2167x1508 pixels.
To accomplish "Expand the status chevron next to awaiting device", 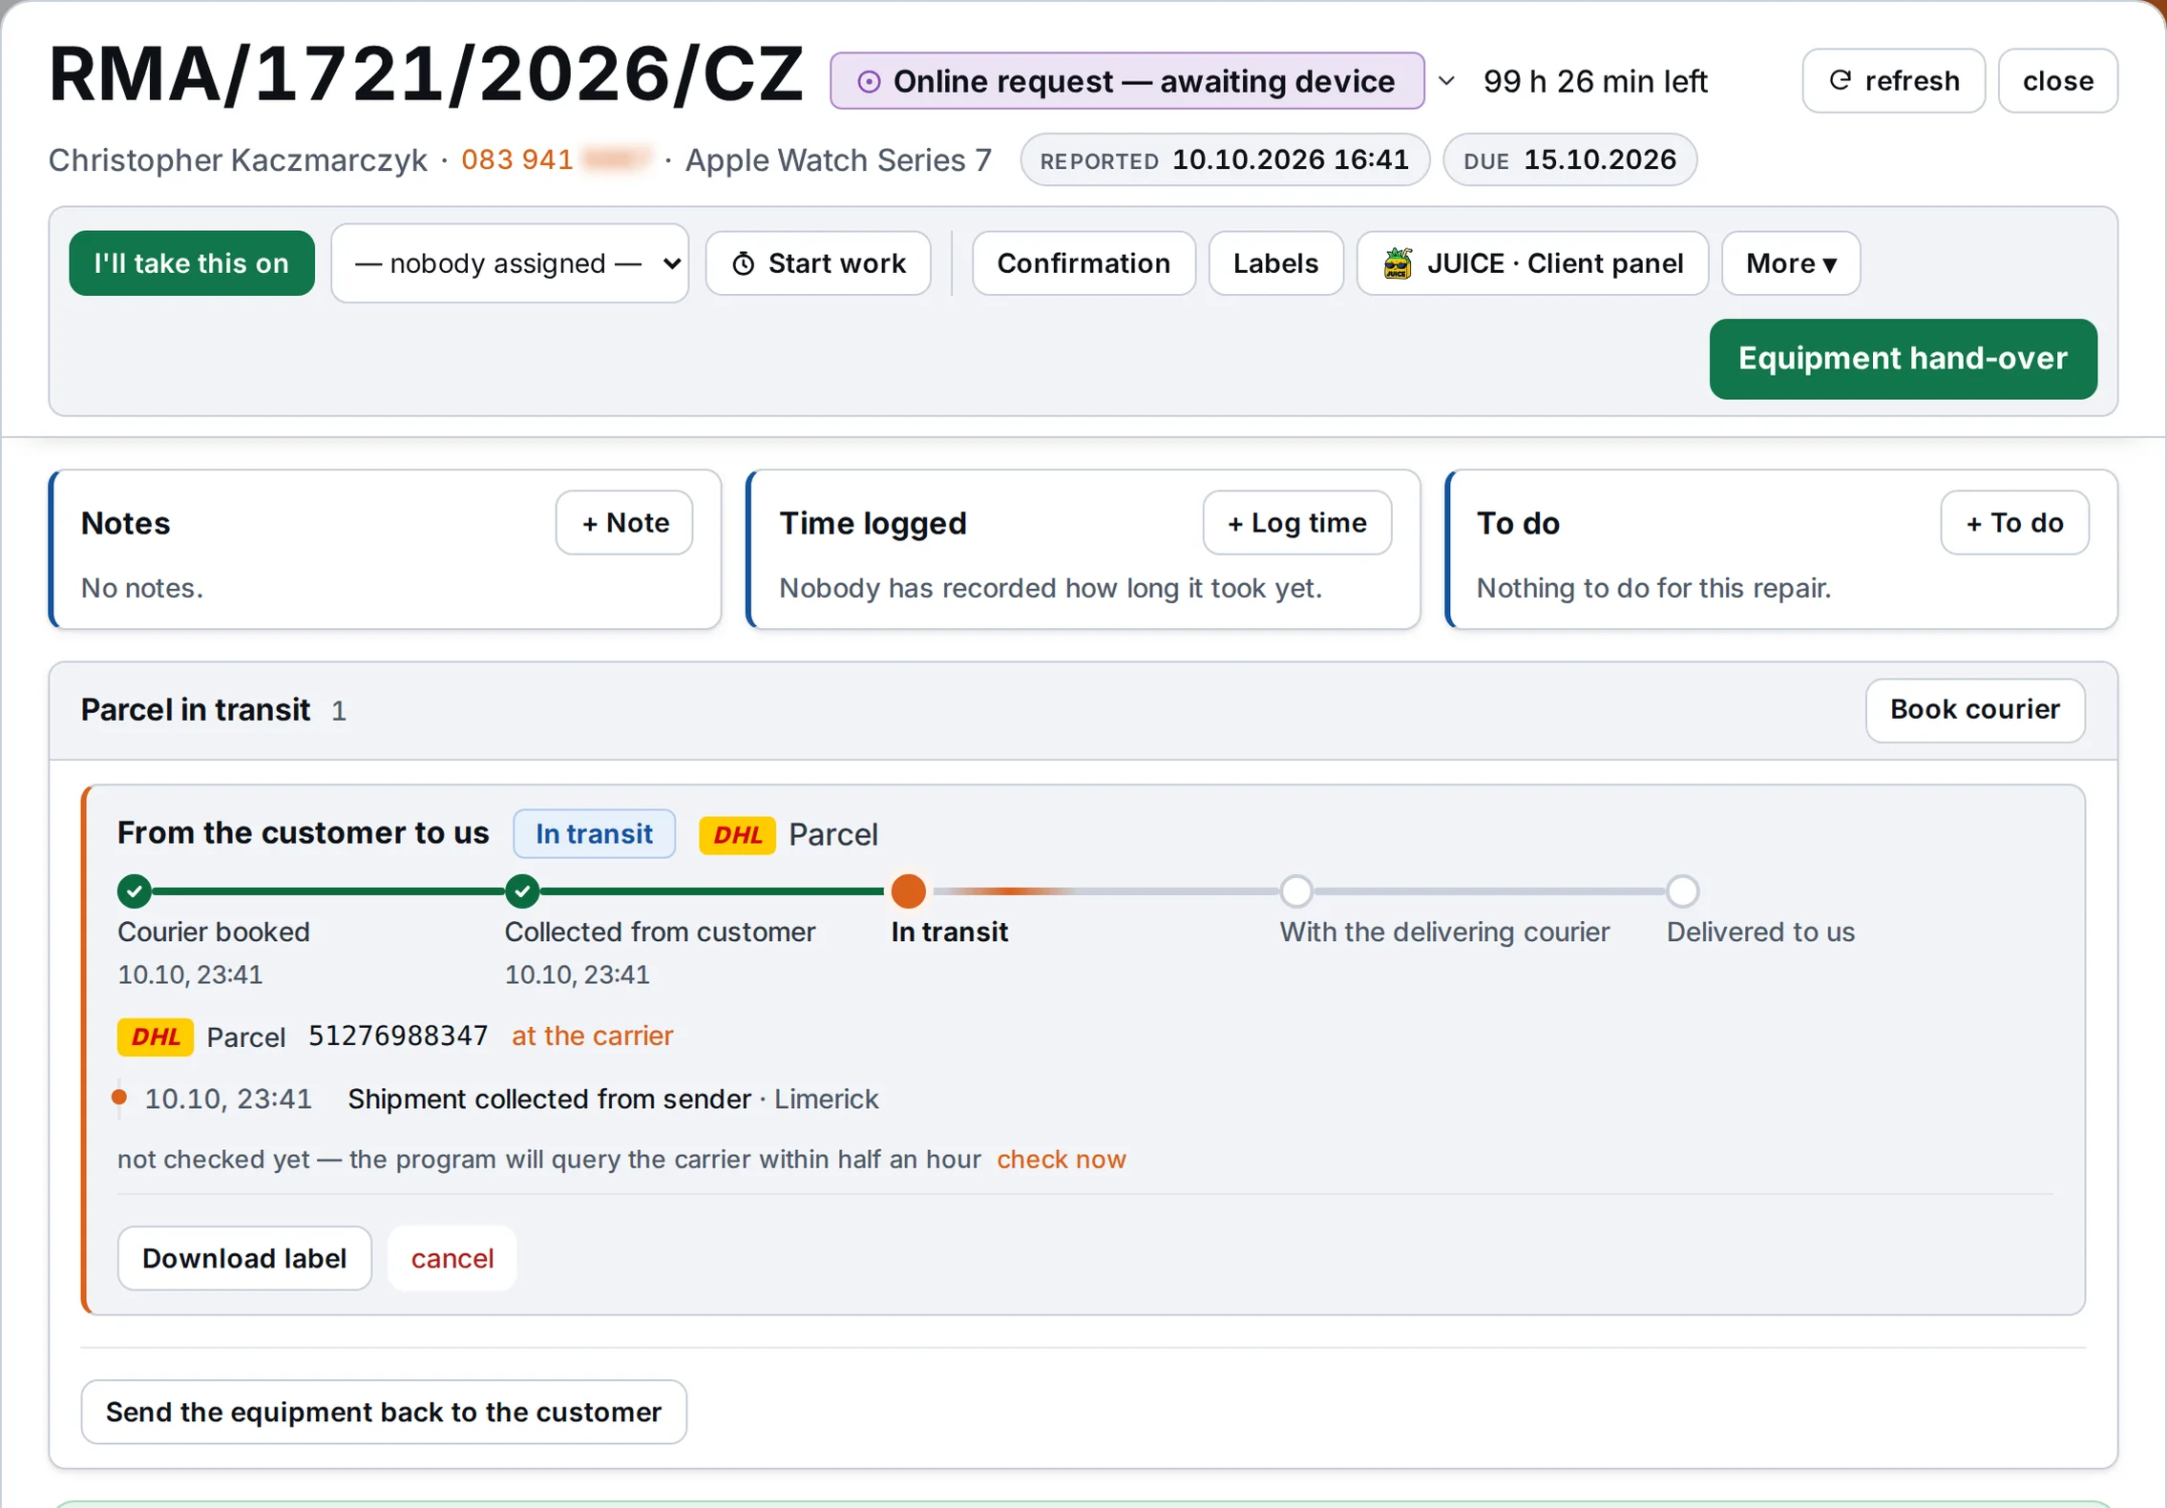I will pos(1446,81).
